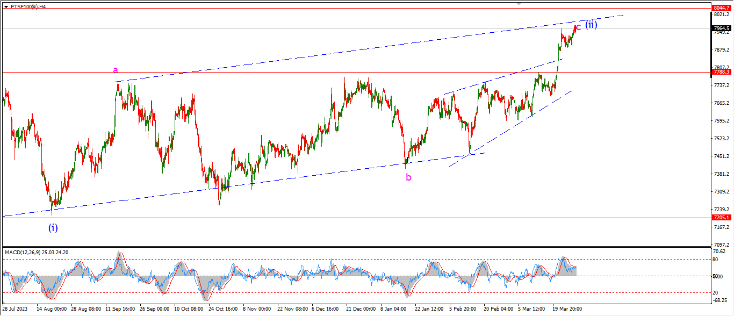Viewport: 734px width, 316px height.
Task: Click the magenta 'c' wave label
Action: [x=578, y=27]
